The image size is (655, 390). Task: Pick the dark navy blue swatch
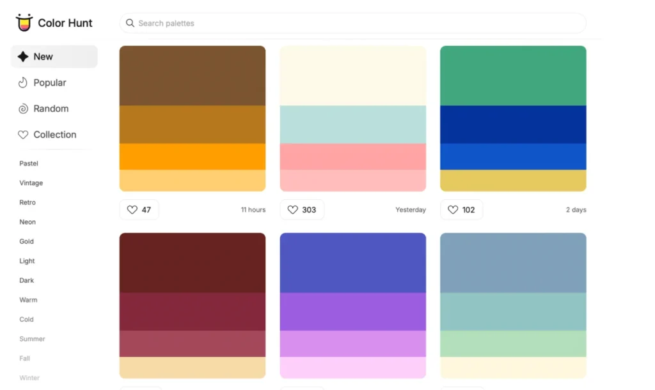pyautogui.click(x=513, y=124)
